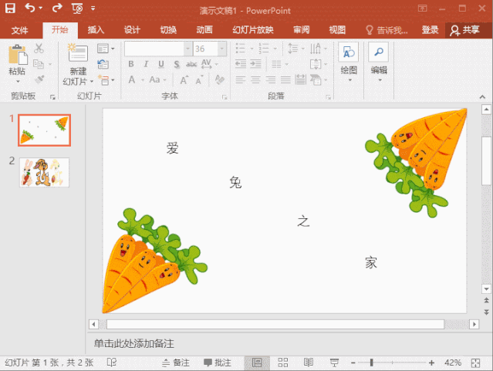493x371 pixels.
Task: Start slideshow from status bar icon
Action: pos(334,363)
